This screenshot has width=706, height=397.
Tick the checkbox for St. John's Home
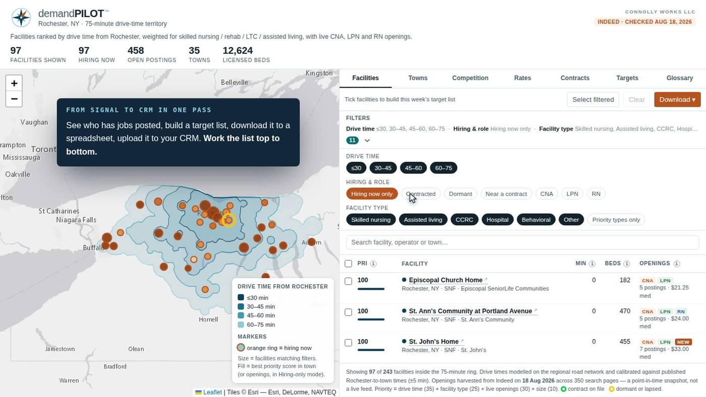[x=348, y=343]
